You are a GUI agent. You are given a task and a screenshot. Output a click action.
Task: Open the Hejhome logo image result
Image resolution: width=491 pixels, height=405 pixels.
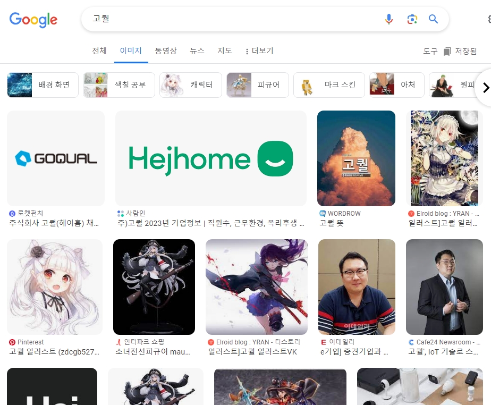211,158
